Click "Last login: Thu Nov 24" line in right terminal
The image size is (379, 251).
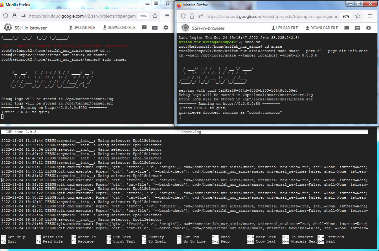coord(239,38)
